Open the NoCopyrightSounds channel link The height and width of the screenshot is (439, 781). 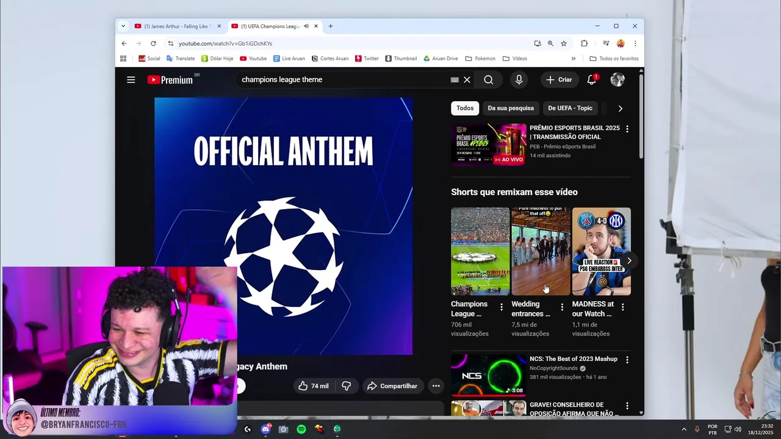point(553,368)
